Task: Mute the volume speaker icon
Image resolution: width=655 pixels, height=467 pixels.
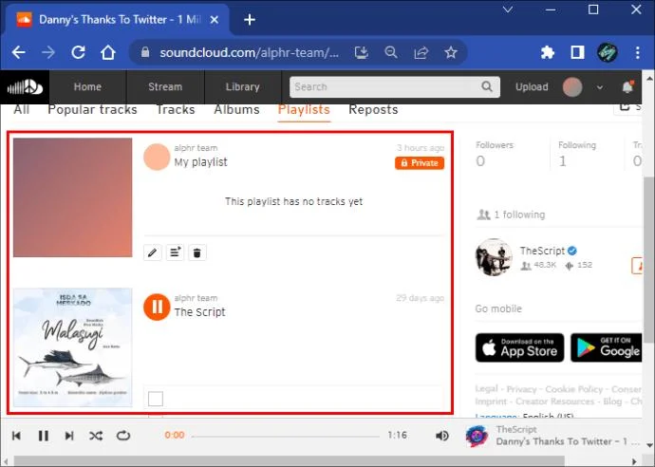Action: (x=442, y=436)
